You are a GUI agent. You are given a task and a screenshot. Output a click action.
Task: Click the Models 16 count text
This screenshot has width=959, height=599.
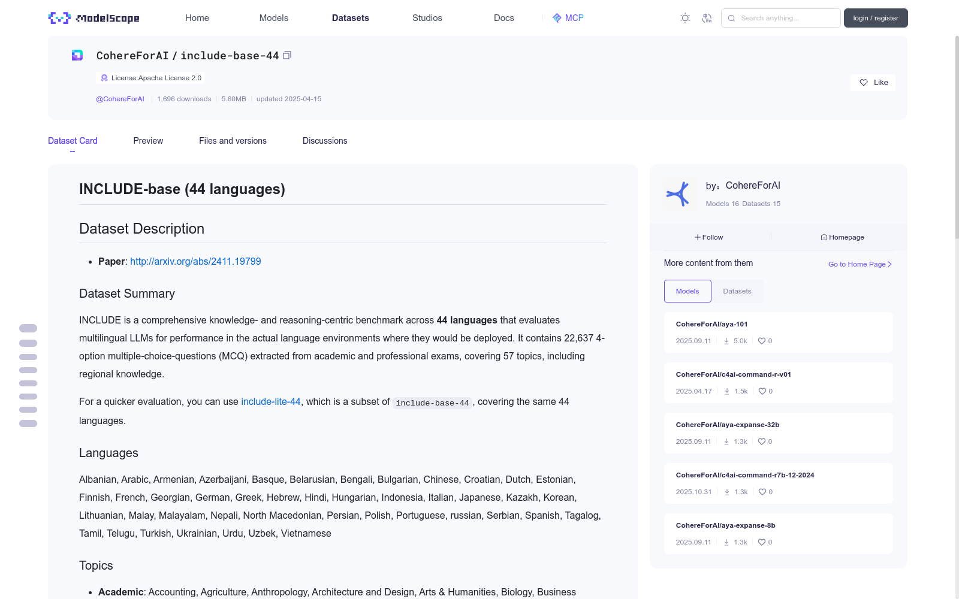pyautogui.click(x=722, y=204)
